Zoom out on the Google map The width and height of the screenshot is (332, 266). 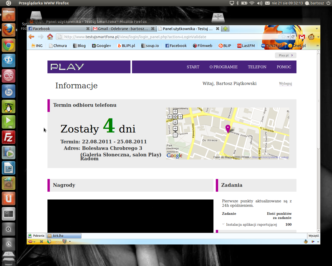175,135
